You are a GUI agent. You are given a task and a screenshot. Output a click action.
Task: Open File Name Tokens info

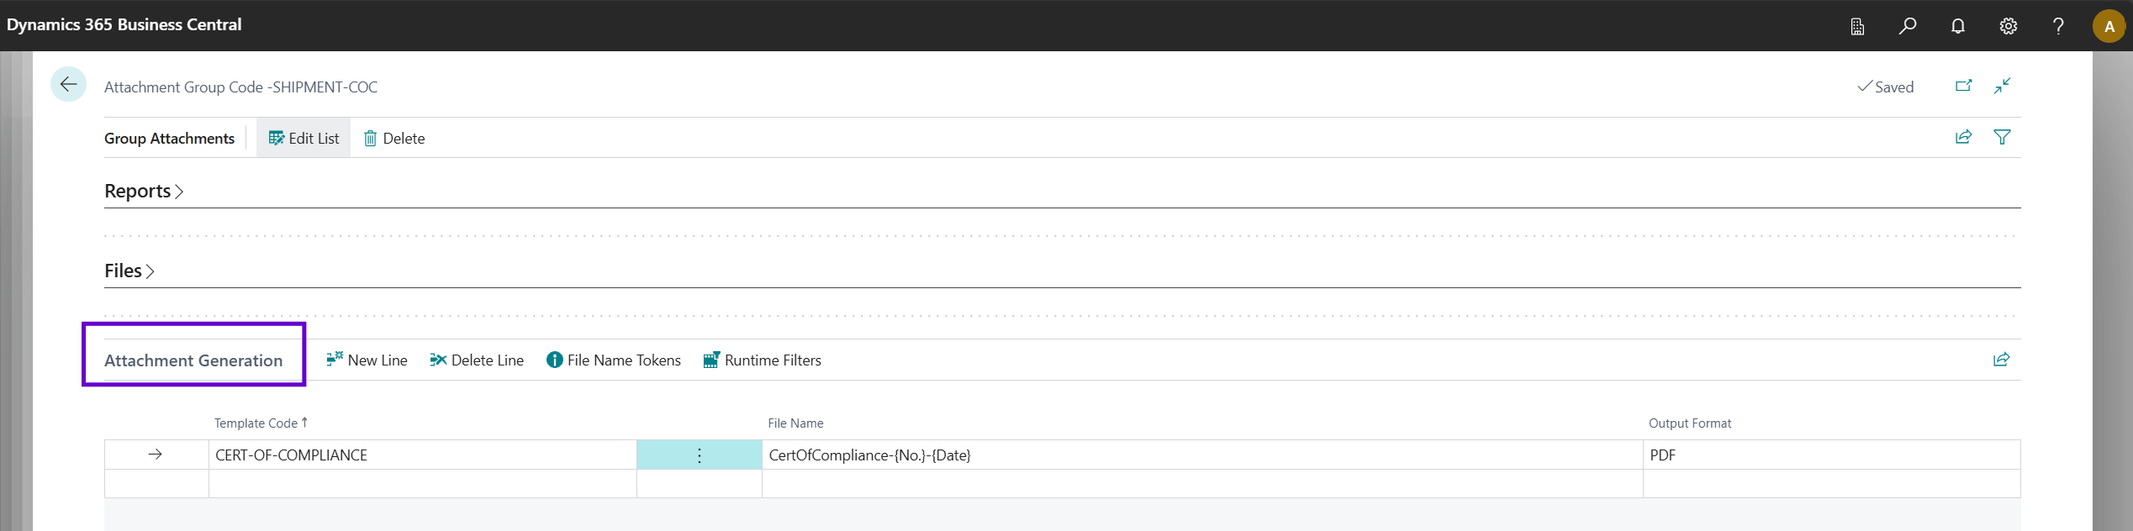tap(614, 360)
